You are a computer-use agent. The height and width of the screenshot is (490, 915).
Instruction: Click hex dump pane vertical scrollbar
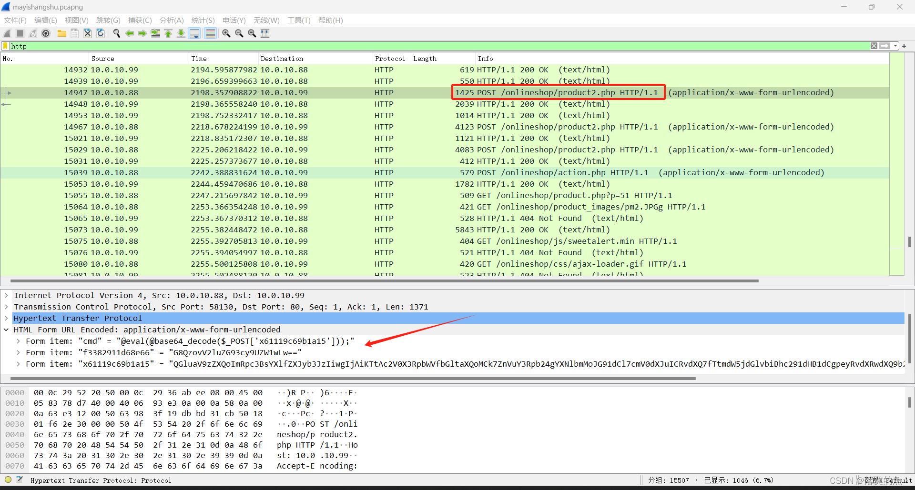click(909, 402)
